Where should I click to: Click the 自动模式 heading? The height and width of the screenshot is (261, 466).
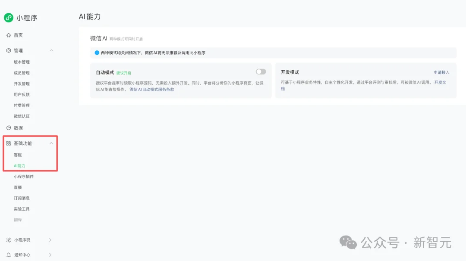[105, 72]
